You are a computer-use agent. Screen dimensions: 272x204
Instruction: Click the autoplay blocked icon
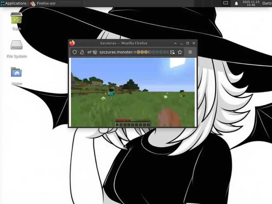point(95,52)
